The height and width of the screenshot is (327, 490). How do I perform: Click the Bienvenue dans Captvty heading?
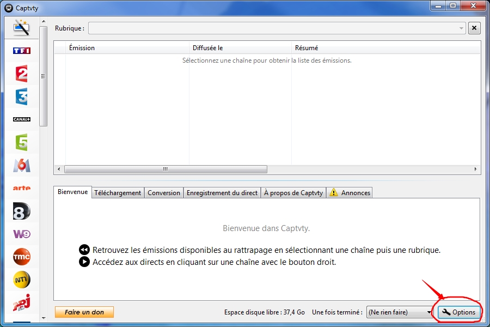tap(266, 228)
